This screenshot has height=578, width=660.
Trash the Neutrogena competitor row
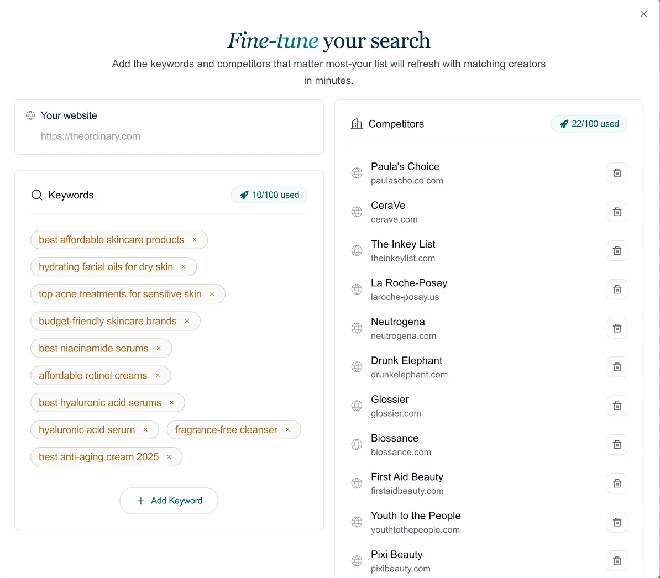click(x=617, y=328)
